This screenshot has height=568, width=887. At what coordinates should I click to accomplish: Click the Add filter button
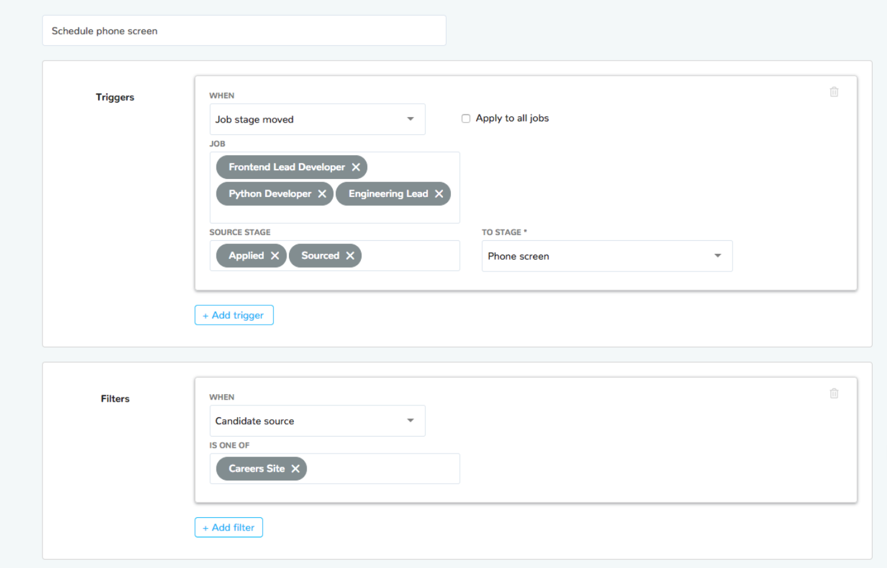[228, 527]
